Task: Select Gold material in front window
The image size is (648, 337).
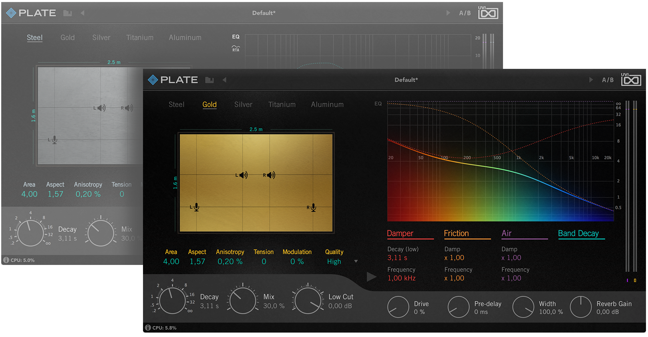Action: tap(209, 104)
